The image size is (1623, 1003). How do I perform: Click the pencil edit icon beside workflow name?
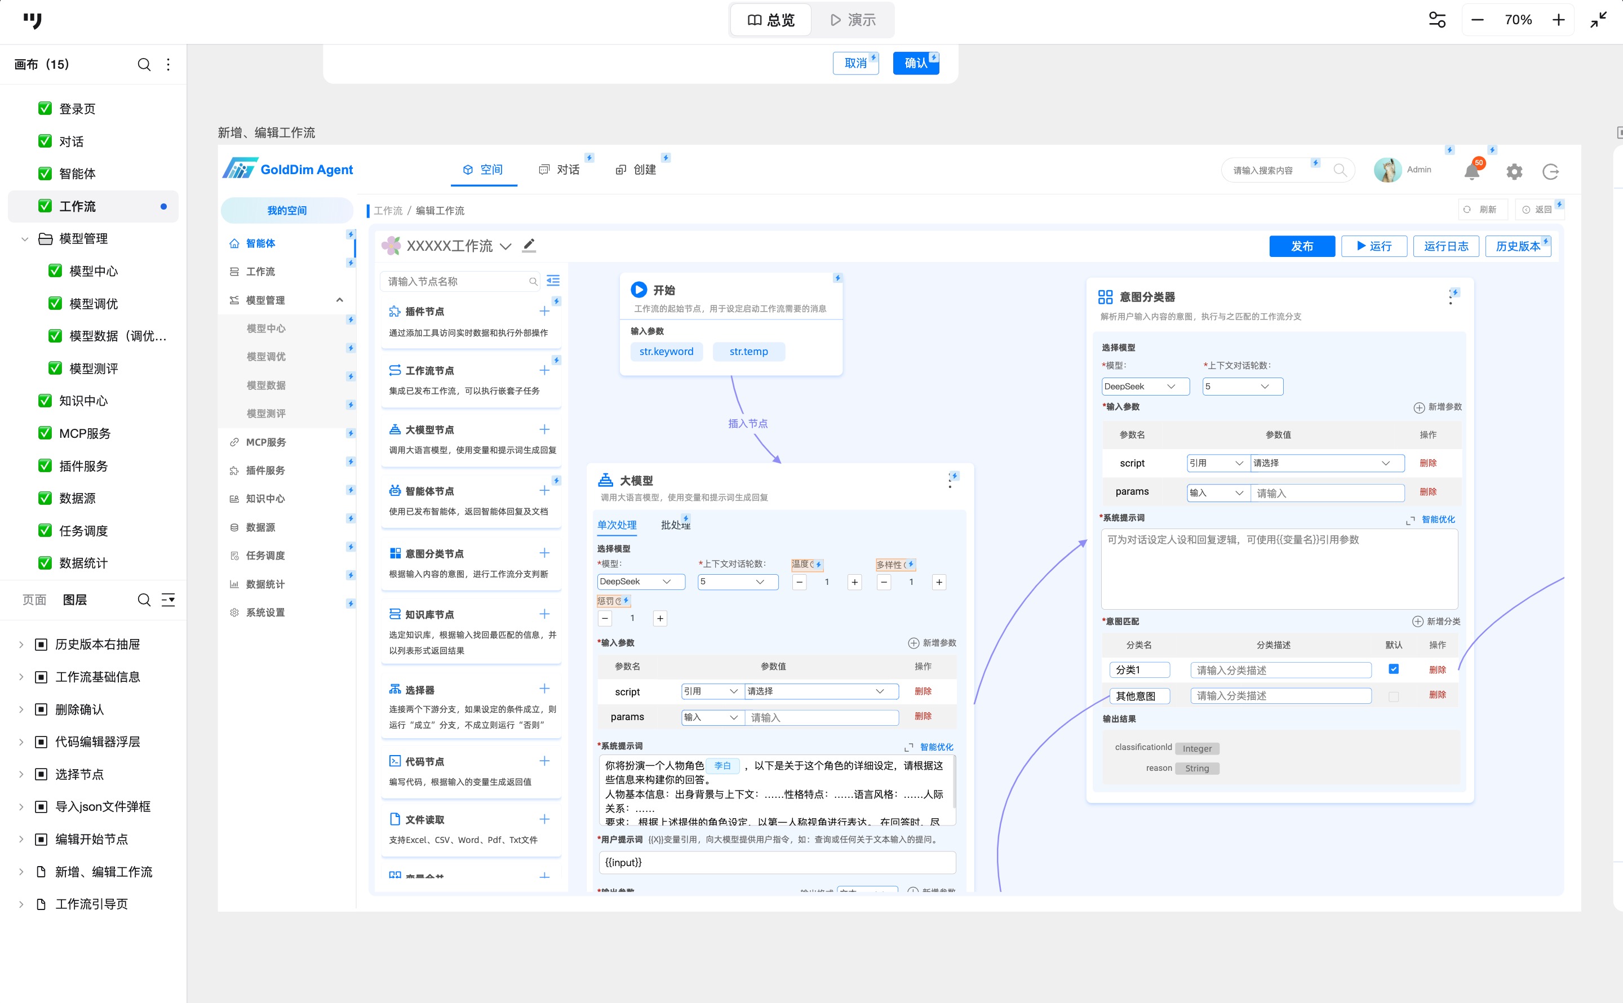(x=529, y=246)
